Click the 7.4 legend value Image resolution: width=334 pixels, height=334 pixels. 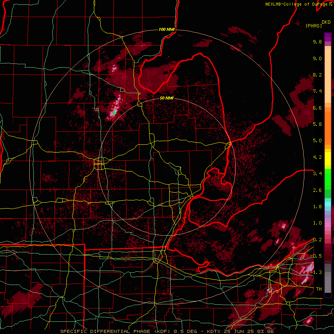click(x=317, y=91)
